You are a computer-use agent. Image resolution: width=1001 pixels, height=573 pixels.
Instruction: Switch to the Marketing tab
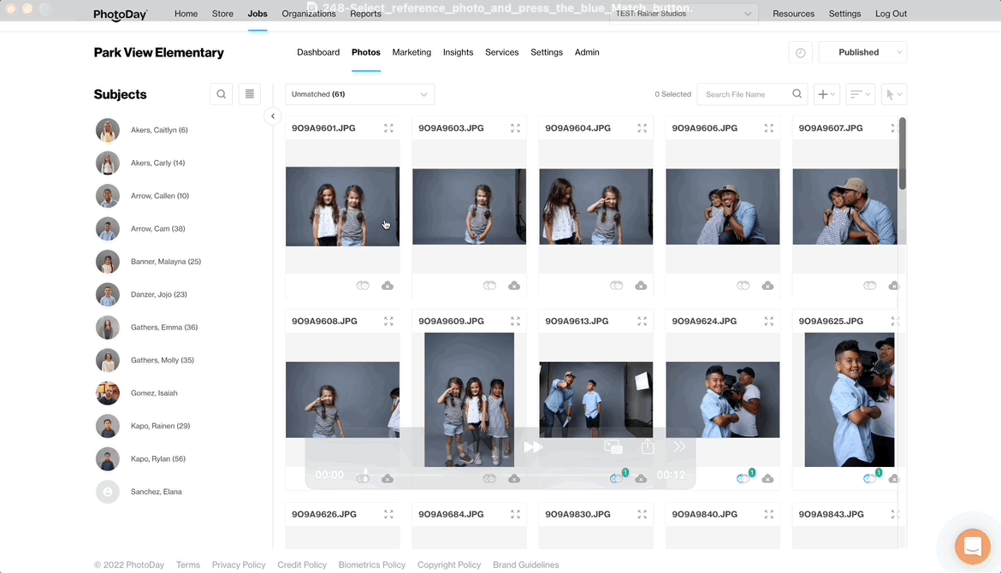point(412,52)
